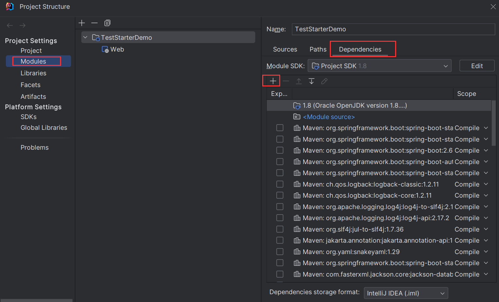The height and width of the screenshot is (302, 499).
Task: Open the Module SDK dropdown
Action: click(379, 66)
